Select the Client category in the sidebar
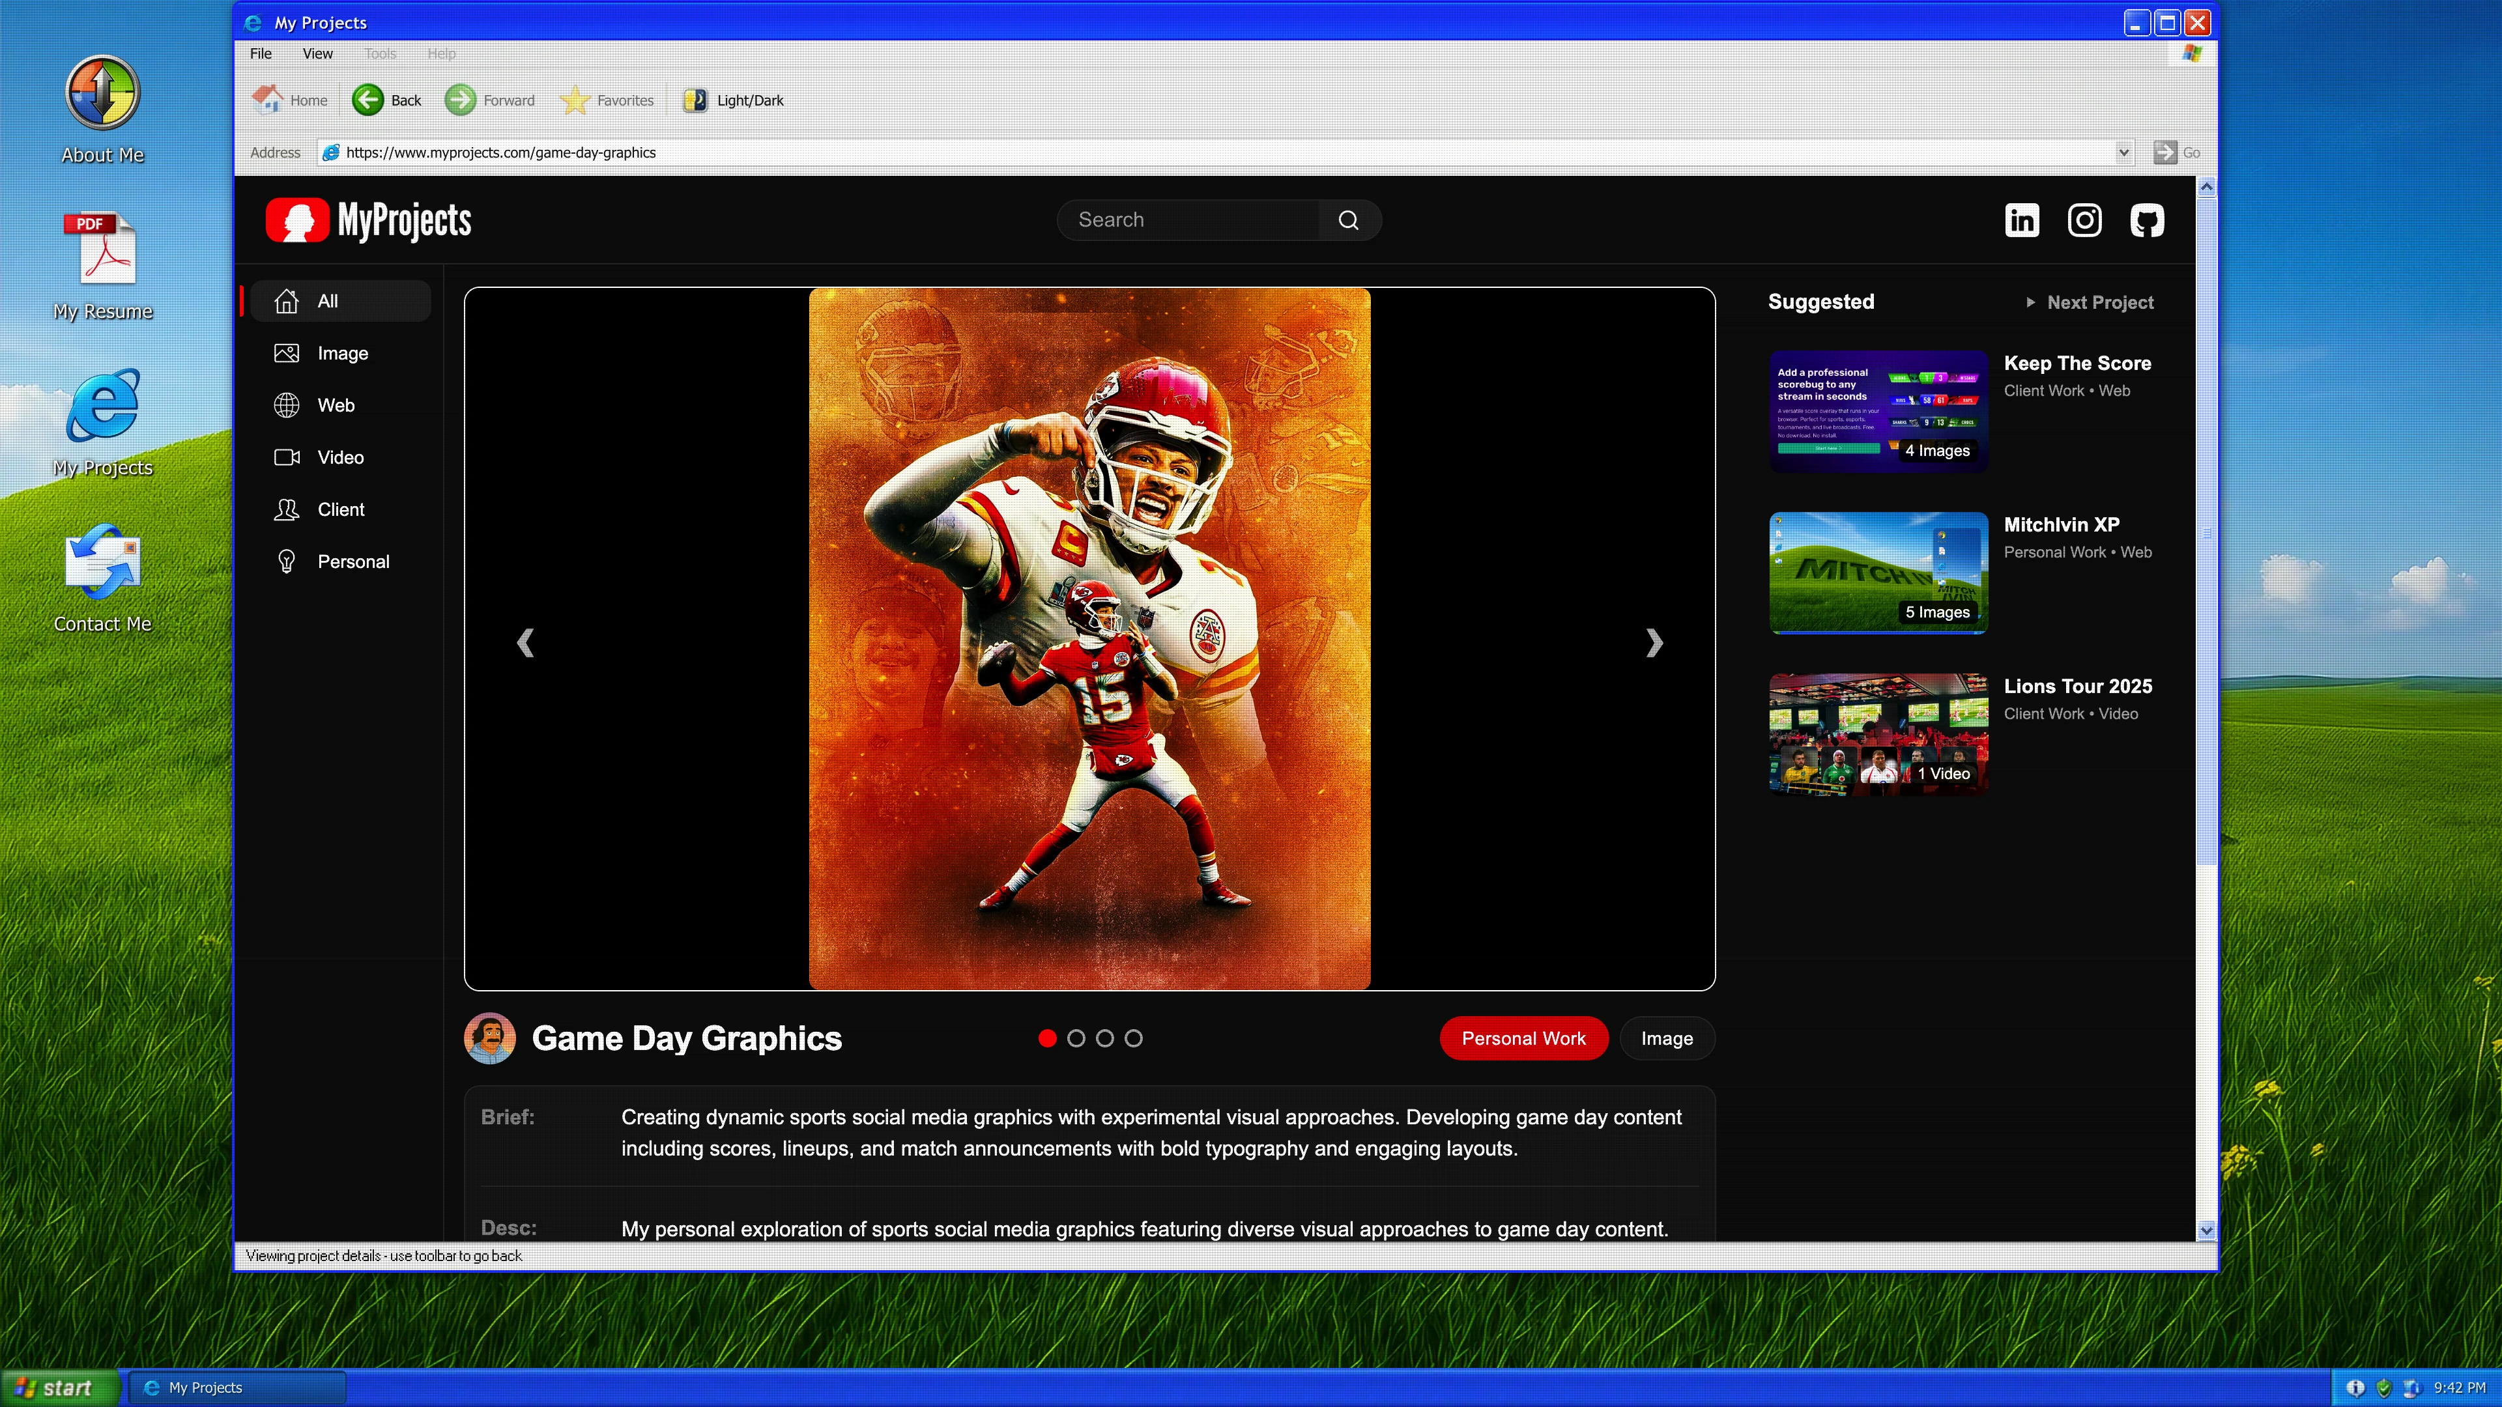This screenshot has height=1407, width=2502. click(x=340, y=509)
